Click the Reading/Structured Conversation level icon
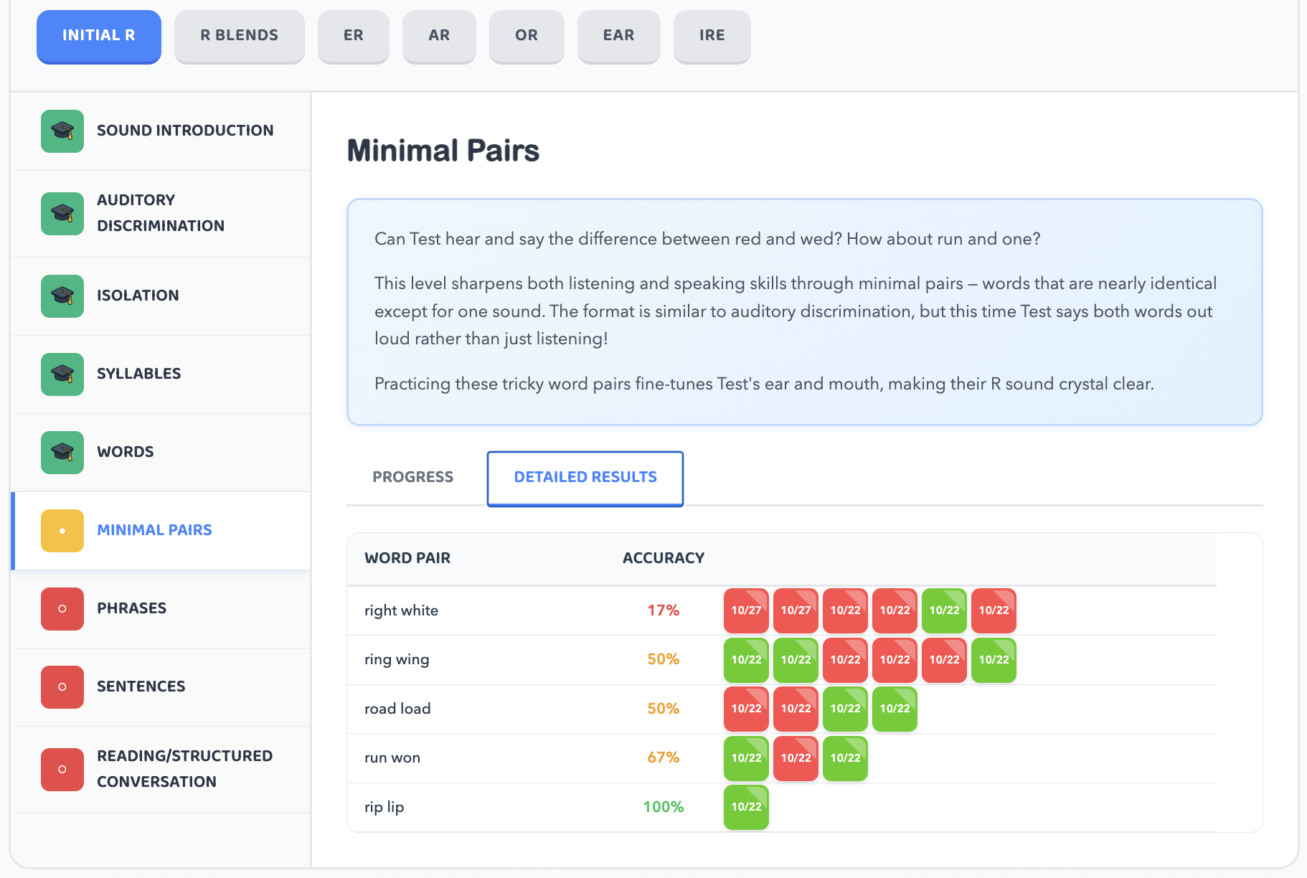1307x878 pixels. [x=62, y=768]
